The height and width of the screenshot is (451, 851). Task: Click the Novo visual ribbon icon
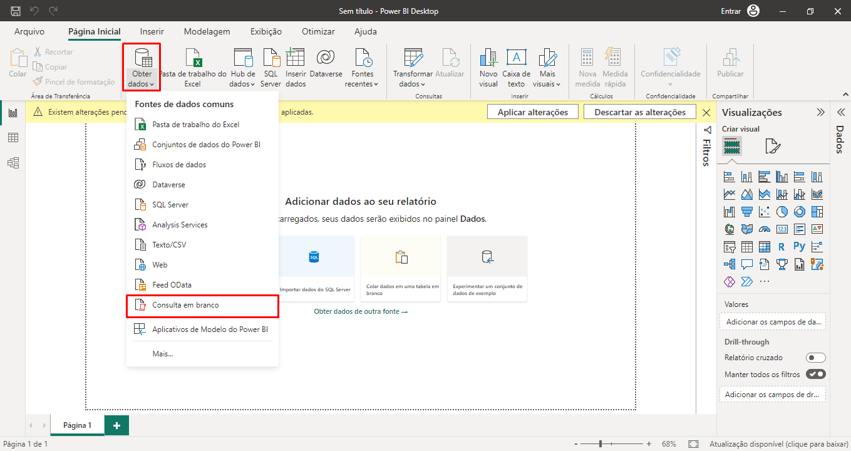[488, 58]
